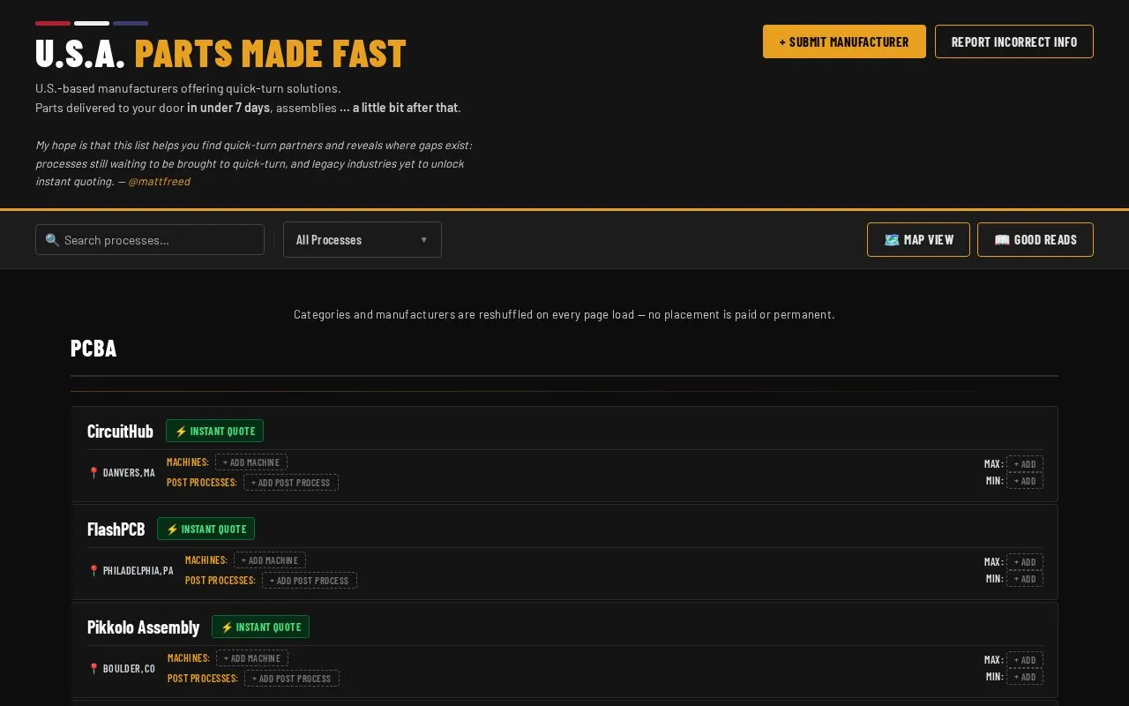Click the Submit Manufacturer button
The width and height of the screenshot is (1129, 706).
[x=844, y=41]
